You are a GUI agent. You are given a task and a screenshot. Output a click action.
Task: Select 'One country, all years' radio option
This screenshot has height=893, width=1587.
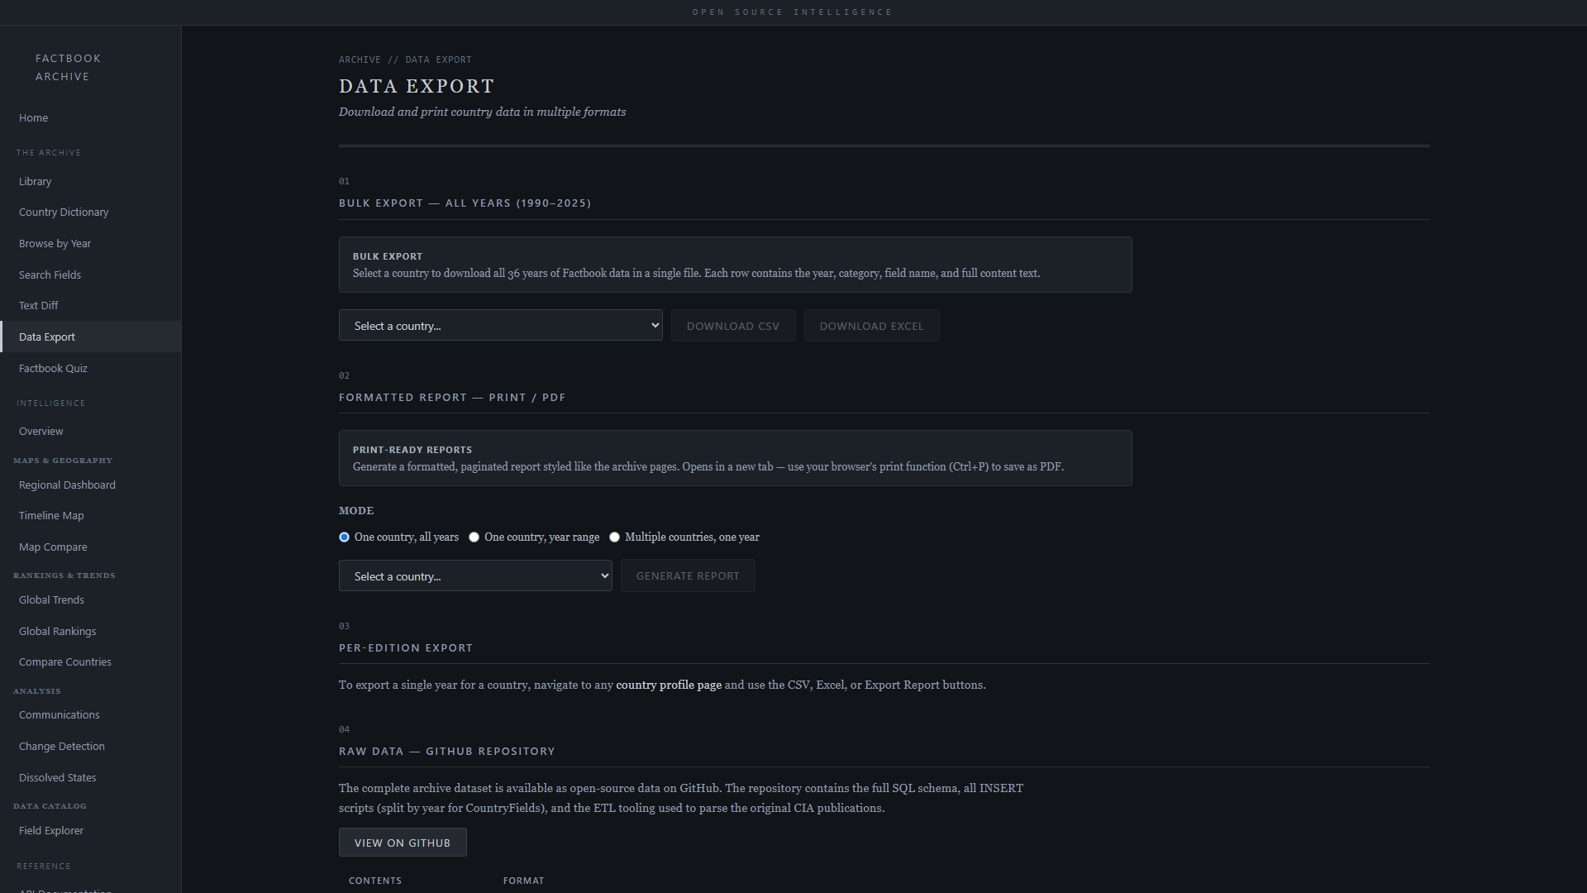click(x=344, y=537)
